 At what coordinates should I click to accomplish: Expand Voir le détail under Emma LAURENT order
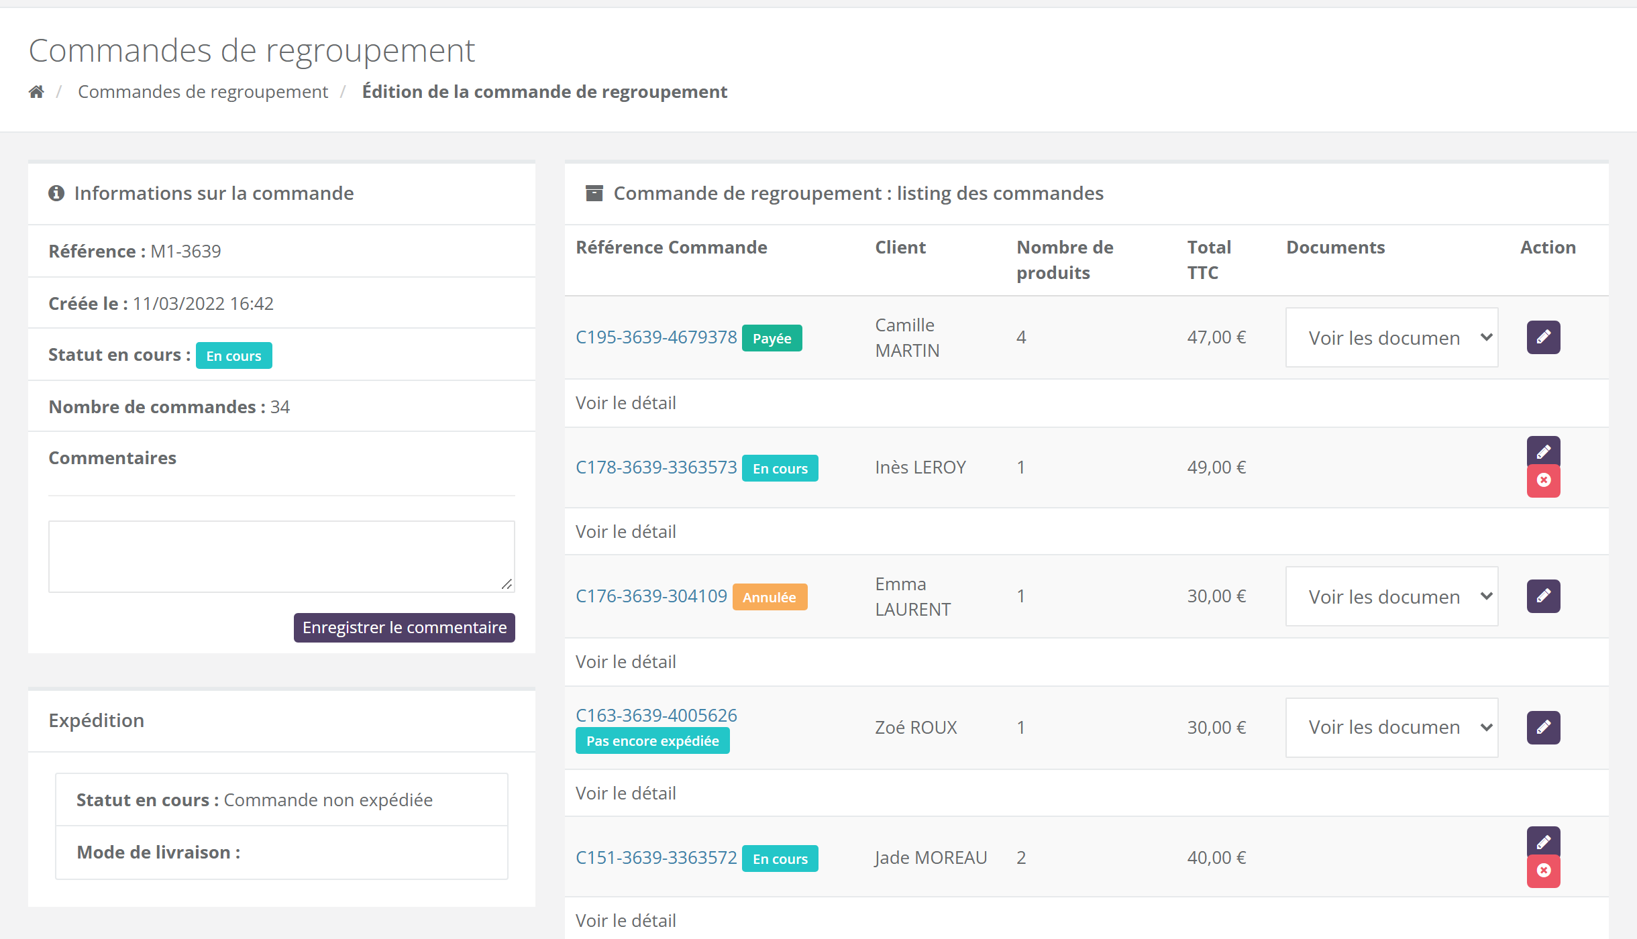pyautogui.click(x=626, y=662)
